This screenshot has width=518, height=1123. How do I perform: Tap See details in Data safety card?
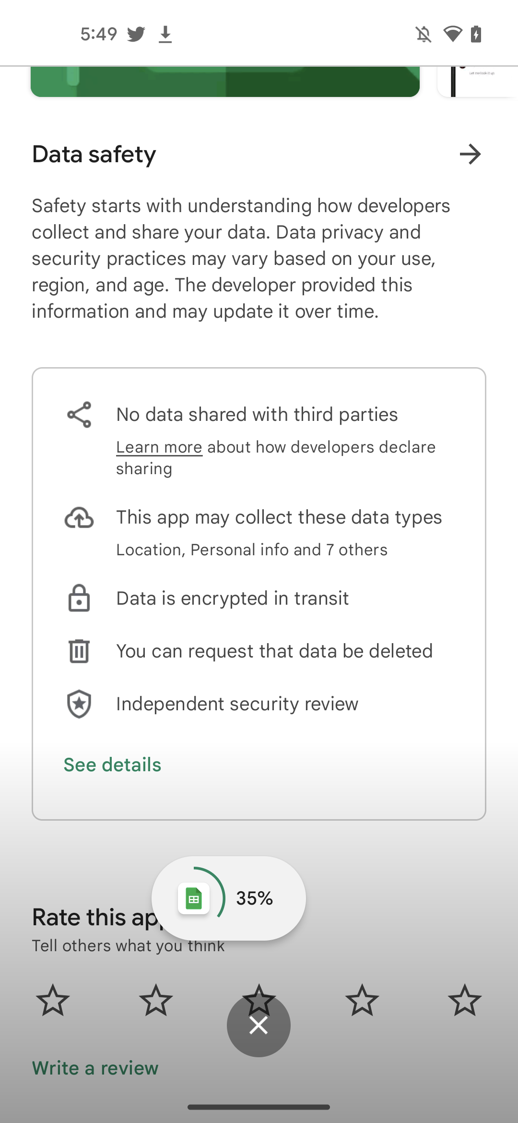(x=113, y=765)
